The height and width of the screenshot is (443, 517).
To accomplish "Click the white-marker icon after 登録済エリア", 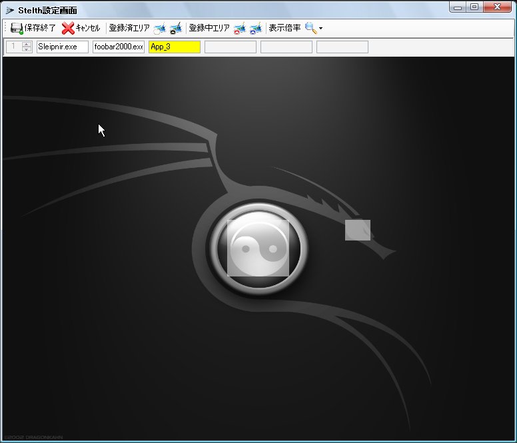I will click(x=160, y=29).
